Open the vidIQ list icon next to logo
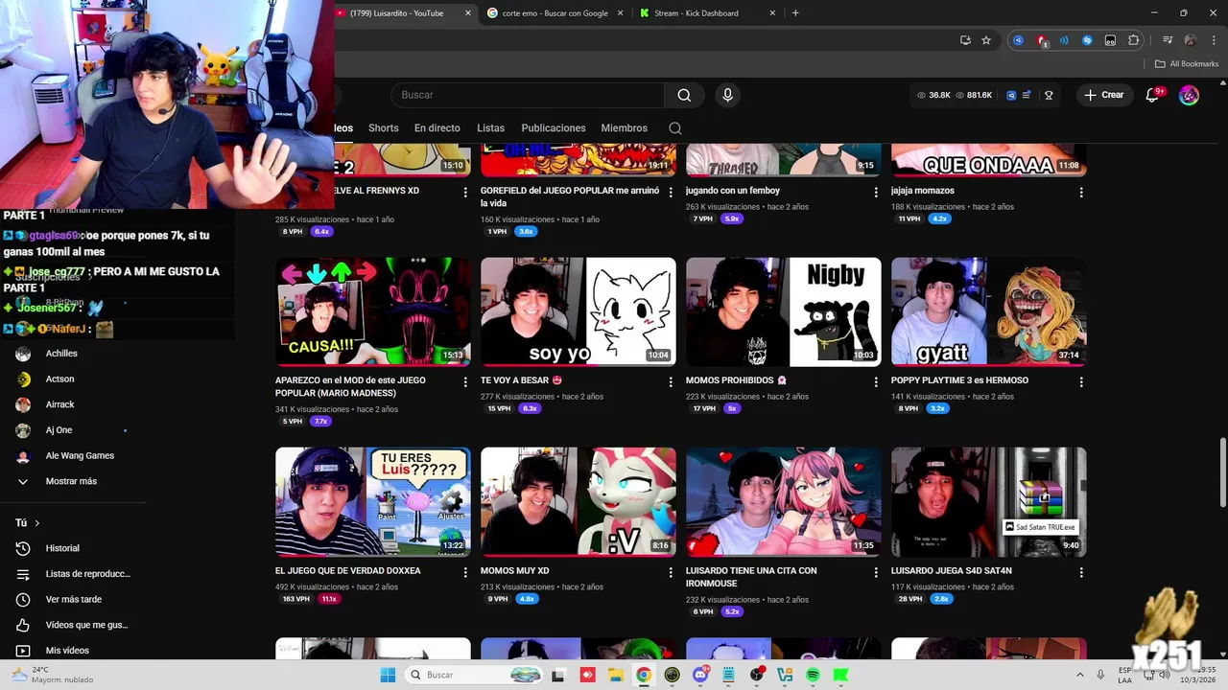1228x690 pixels. pos(1027,95)
